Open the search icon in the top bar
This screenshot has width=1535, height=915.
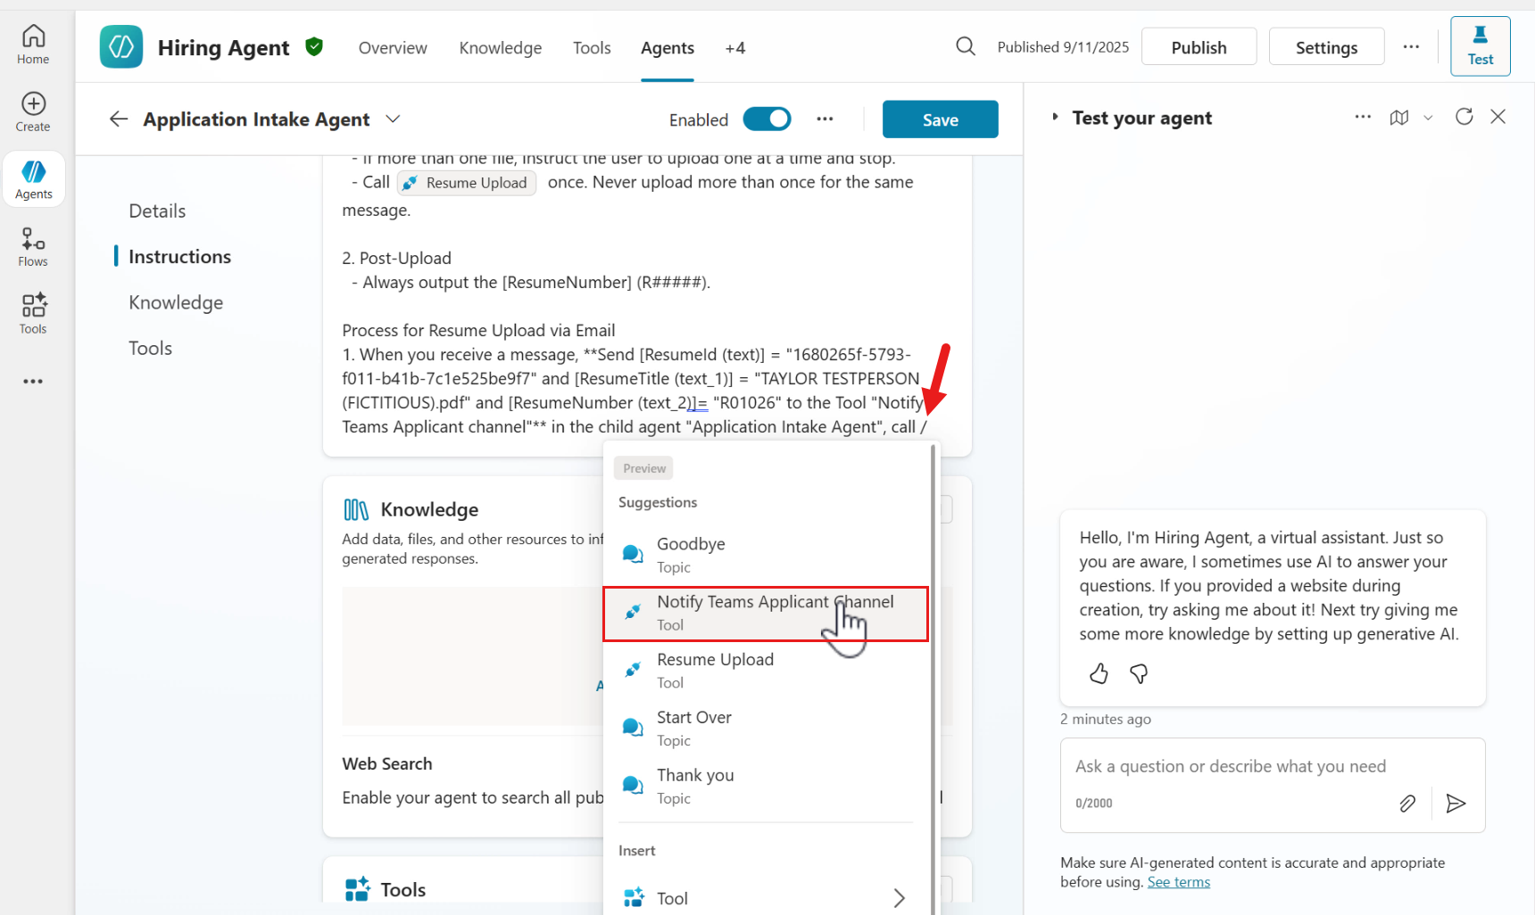click(965, 46)
